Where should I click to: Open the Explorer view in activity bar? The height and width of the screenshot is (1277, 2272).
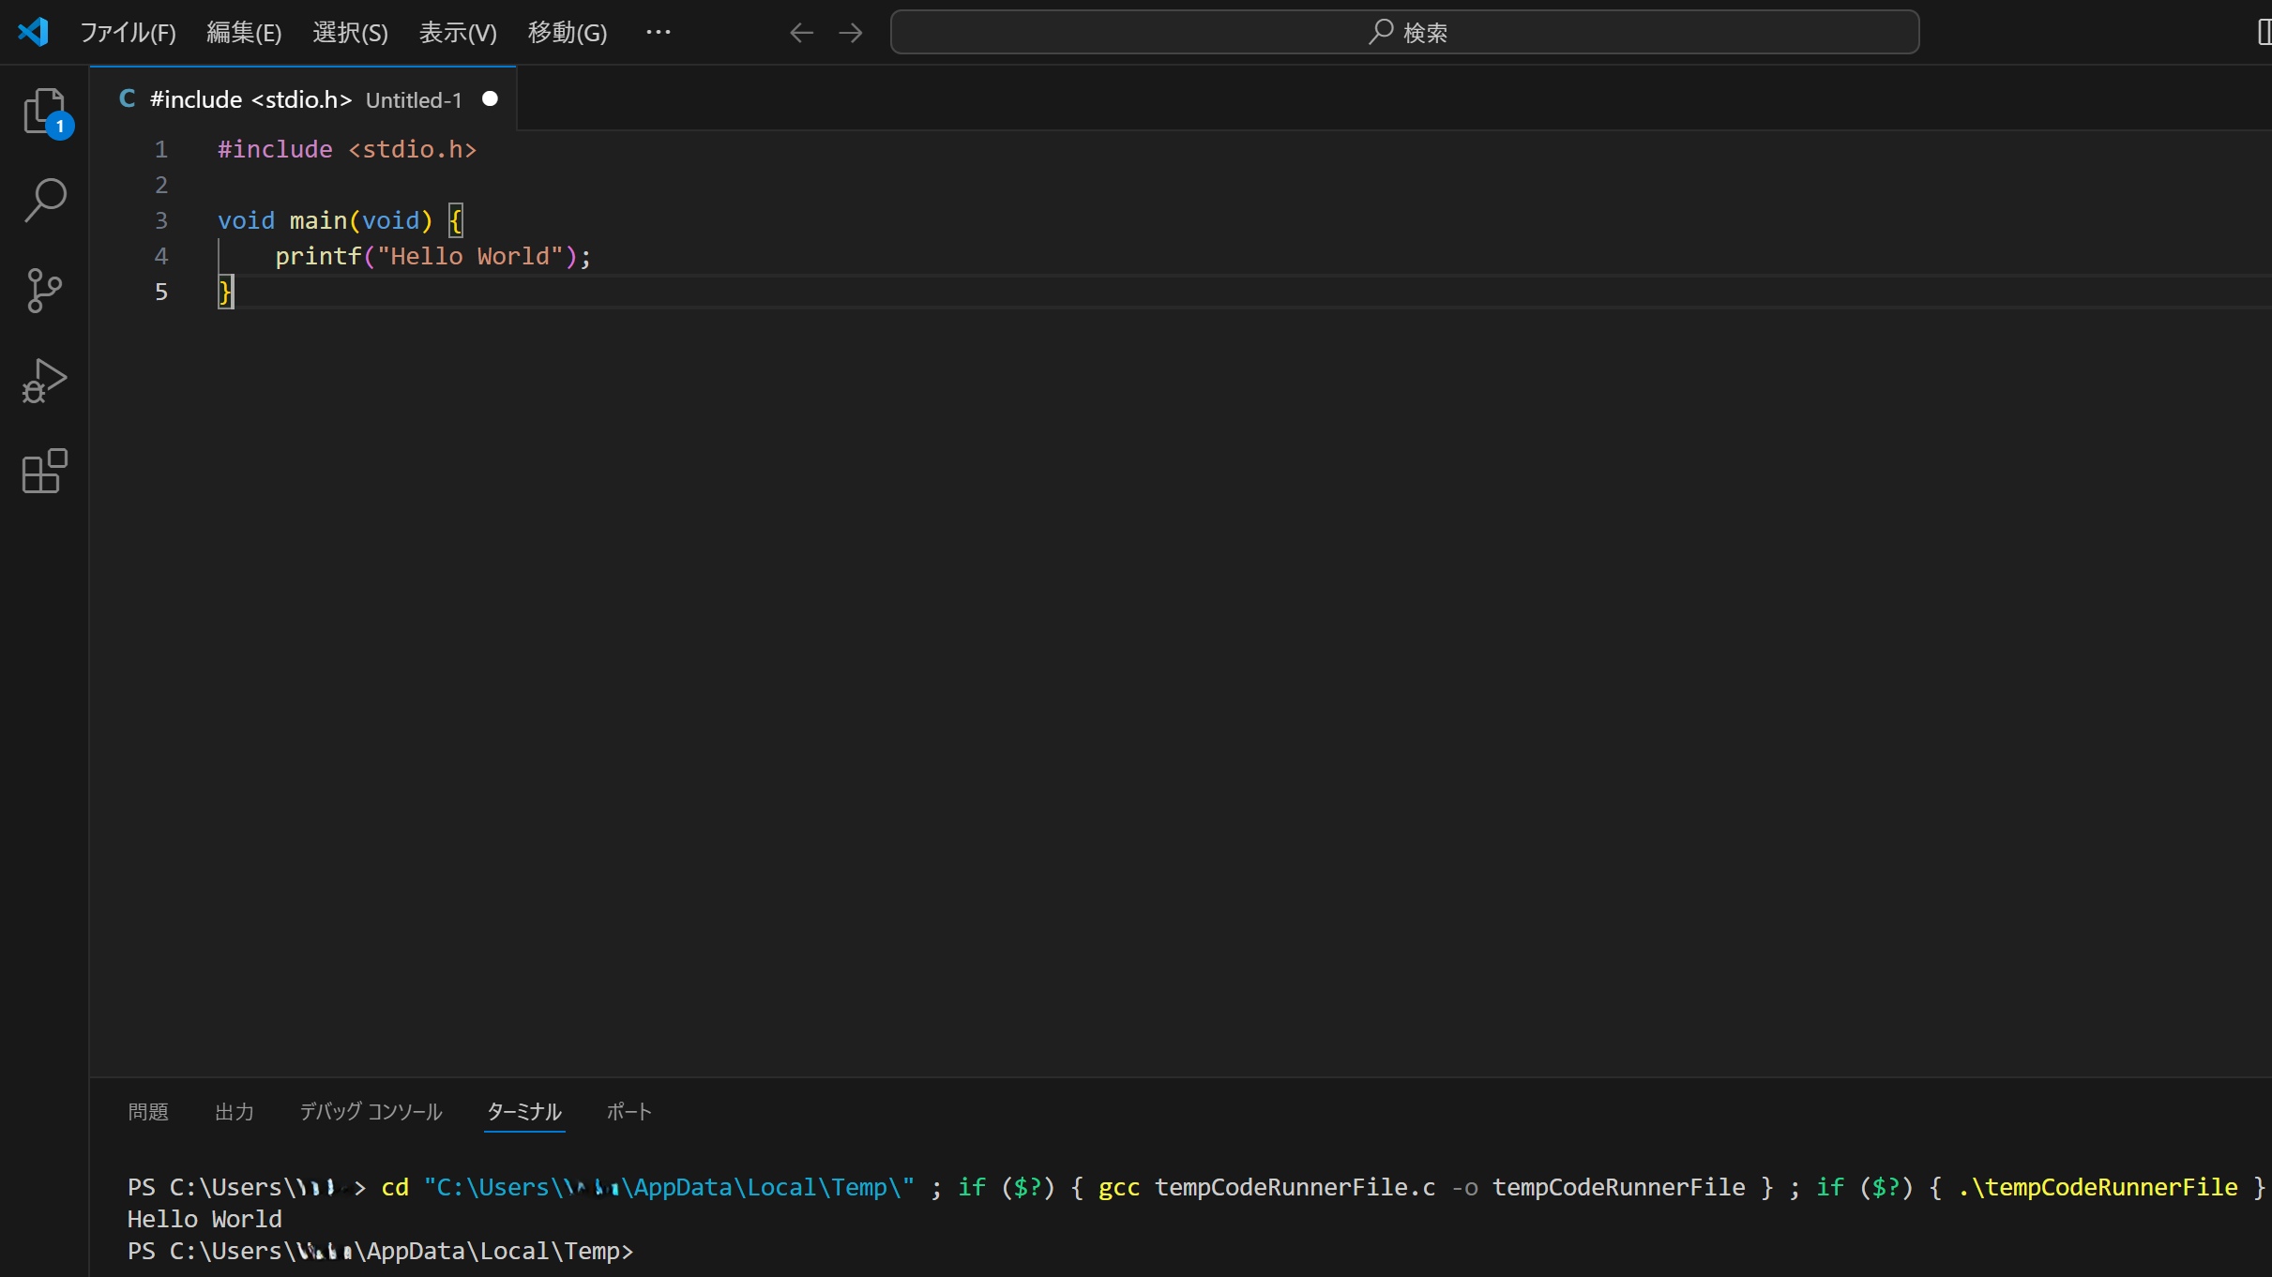(44, 111)
